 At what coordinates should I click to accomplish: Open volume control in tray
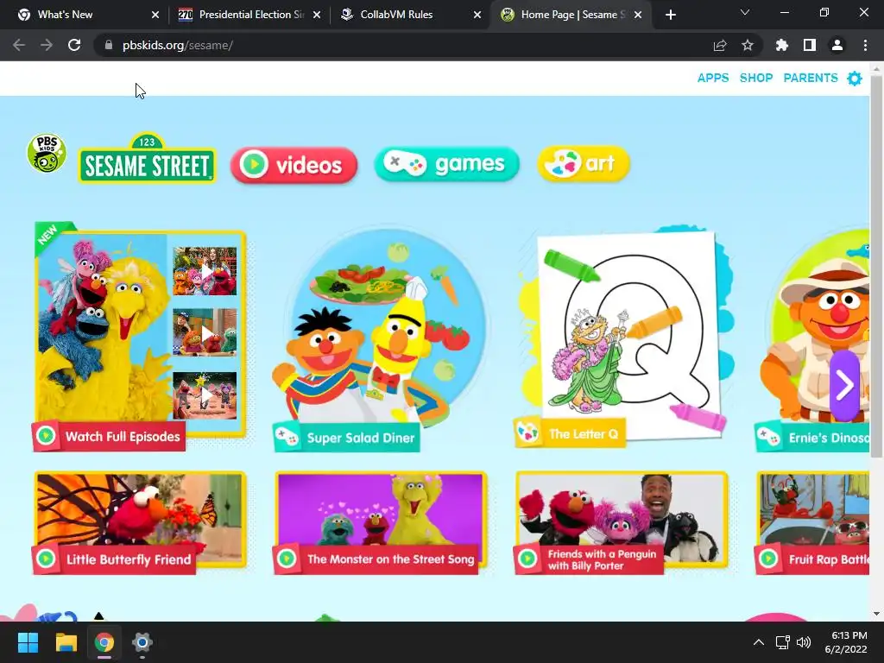804,642
